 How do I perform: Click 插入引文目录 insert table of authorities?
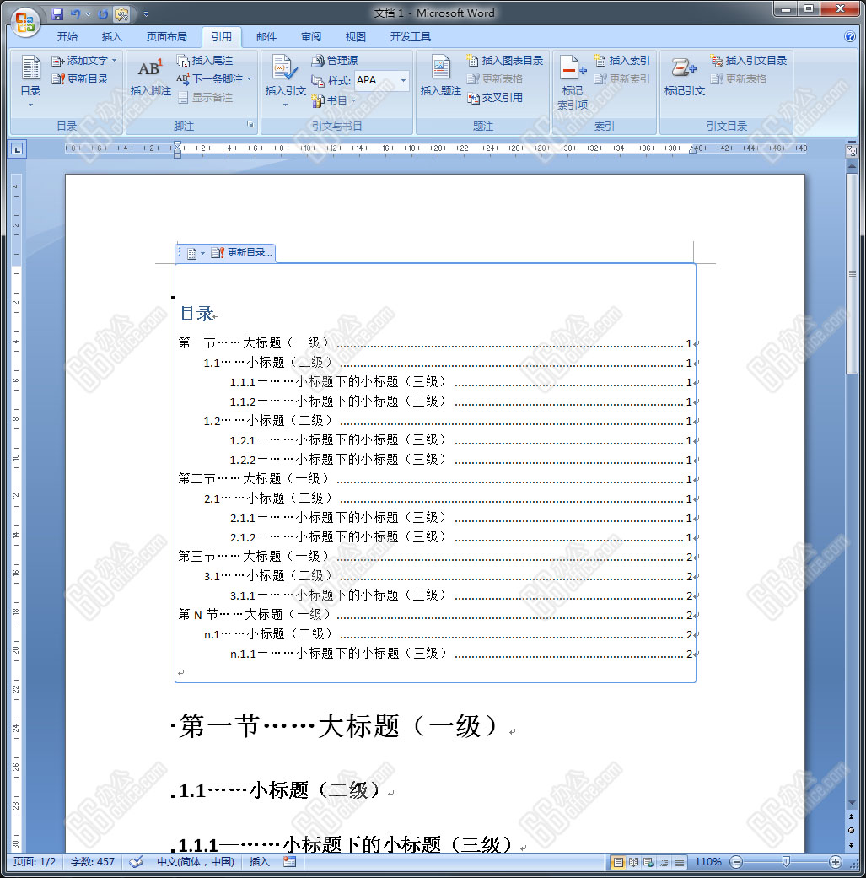pyautogui.click(x=749, y=61)
